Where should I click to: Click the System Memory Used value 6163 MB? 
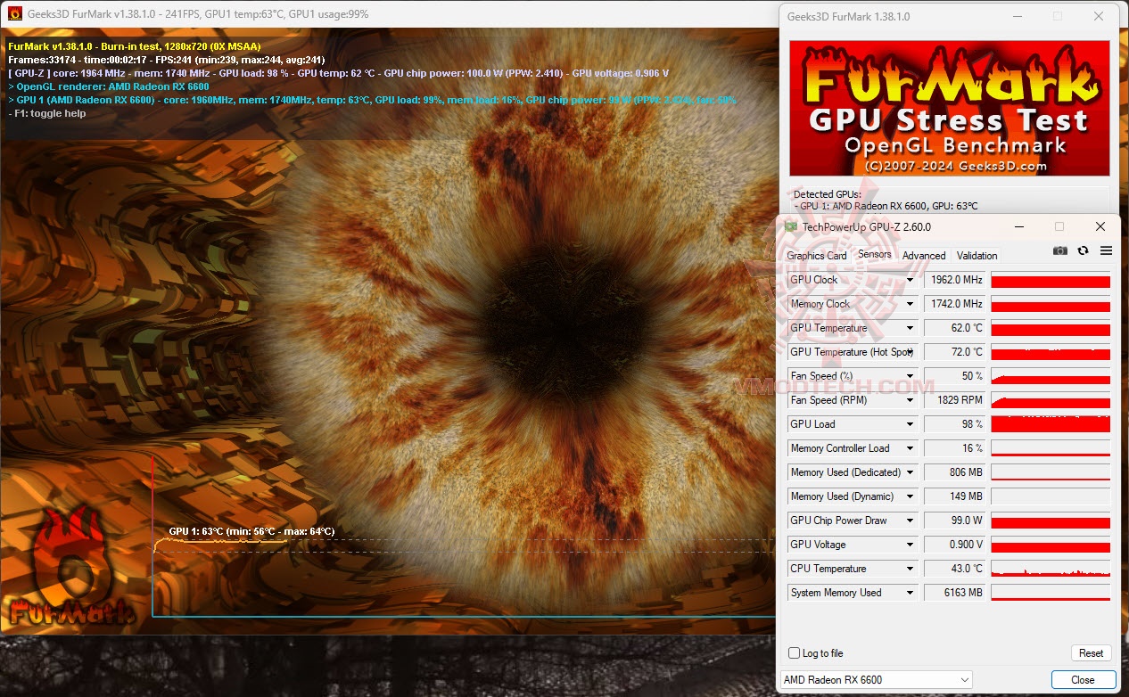click(x=955, y=593)
